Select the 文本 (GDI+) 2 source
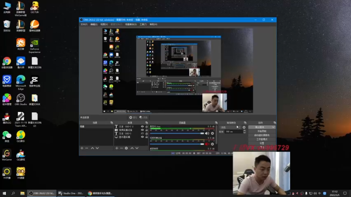This screenshot has height=197, width=351. pos(127,127)
